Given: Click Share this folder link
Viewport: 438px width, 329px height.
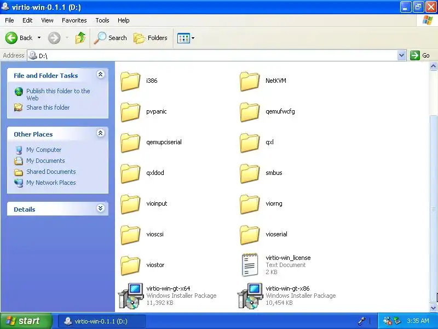Looking at the screenshot, I should coord(48,107).
